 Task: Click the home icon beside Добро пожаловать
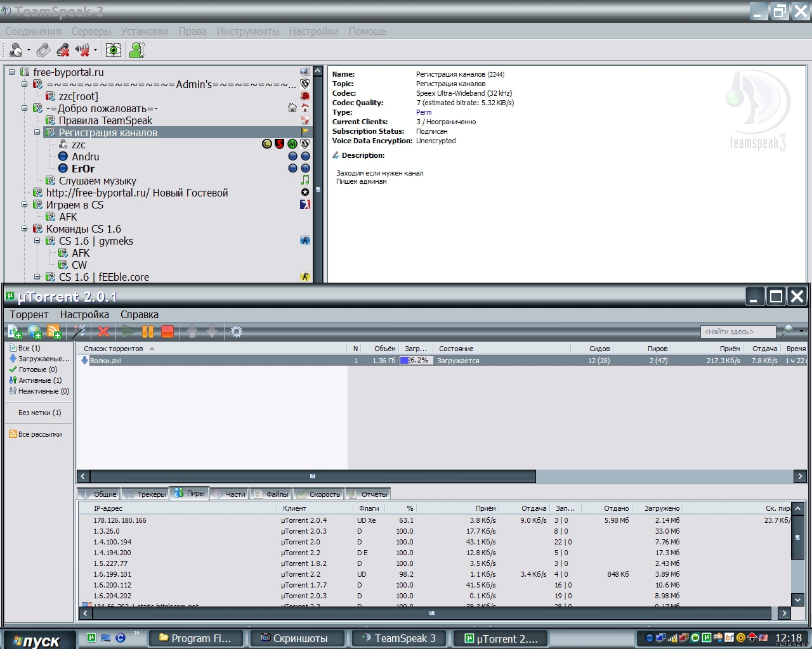[292, 108]
